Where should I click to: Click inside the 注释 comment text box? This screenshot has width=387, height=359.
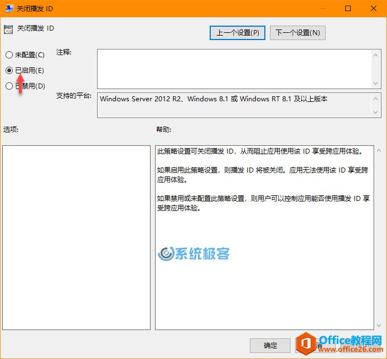234,69
